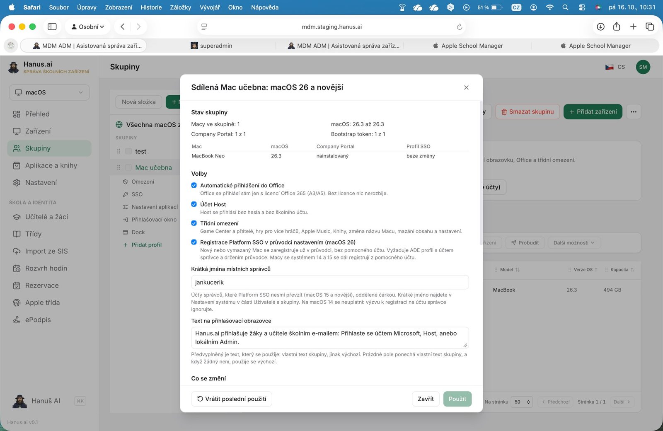Go back with the back arrow
This screenshot has width=663, height=431.
click(x=123, y=27)
